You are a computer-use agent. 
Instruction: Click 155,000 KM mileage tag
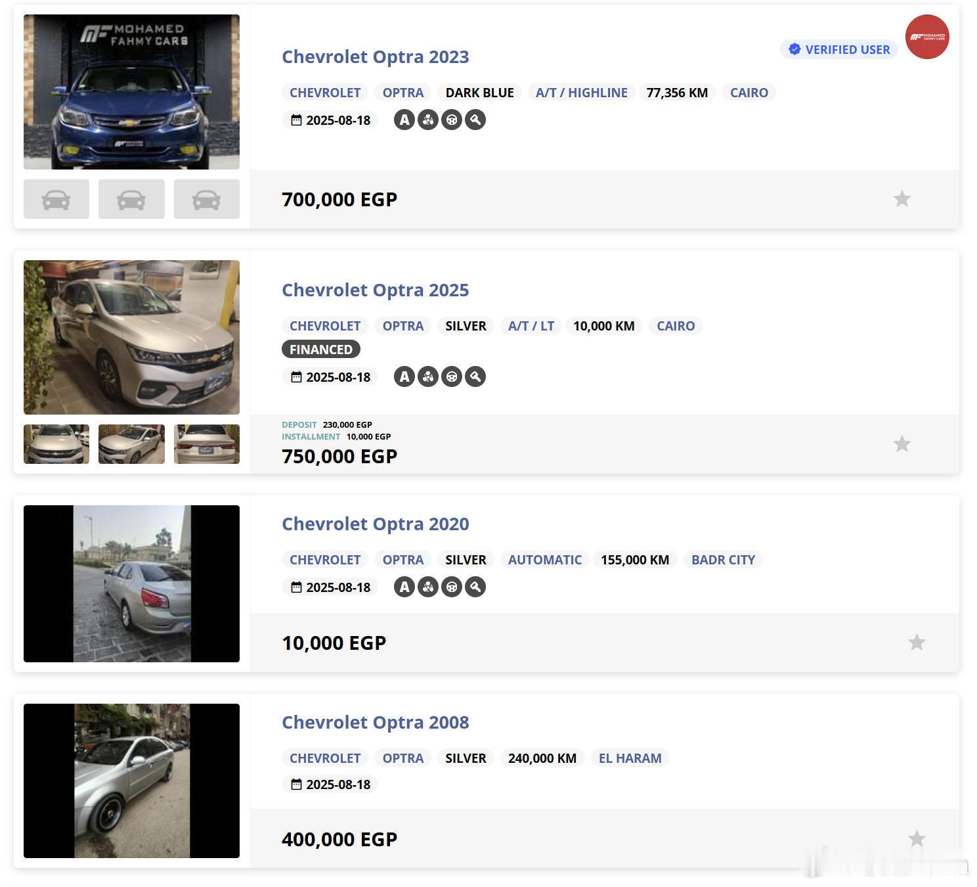click(x=635, y=560)
